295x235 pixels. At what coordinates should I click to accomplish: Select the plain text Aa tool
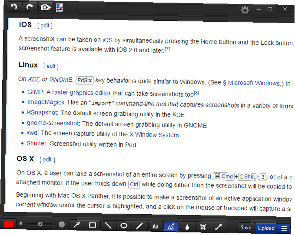click(x=155, y=226)
